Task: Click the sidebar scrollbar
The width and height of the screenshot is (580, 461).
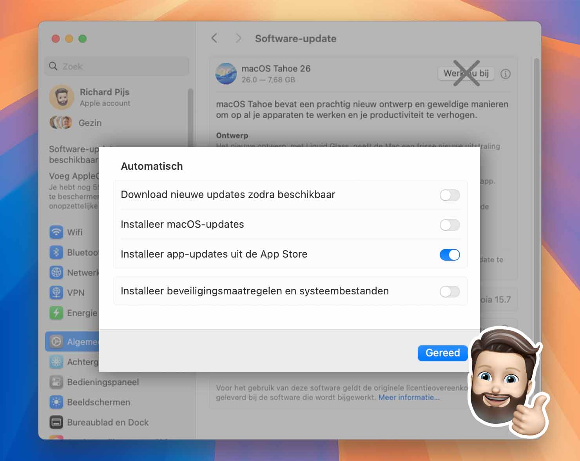Action: pyautogui.click(x=190, y=118)
